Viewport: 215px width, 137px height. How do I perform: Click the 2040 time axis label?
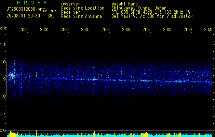click(209, 29)
